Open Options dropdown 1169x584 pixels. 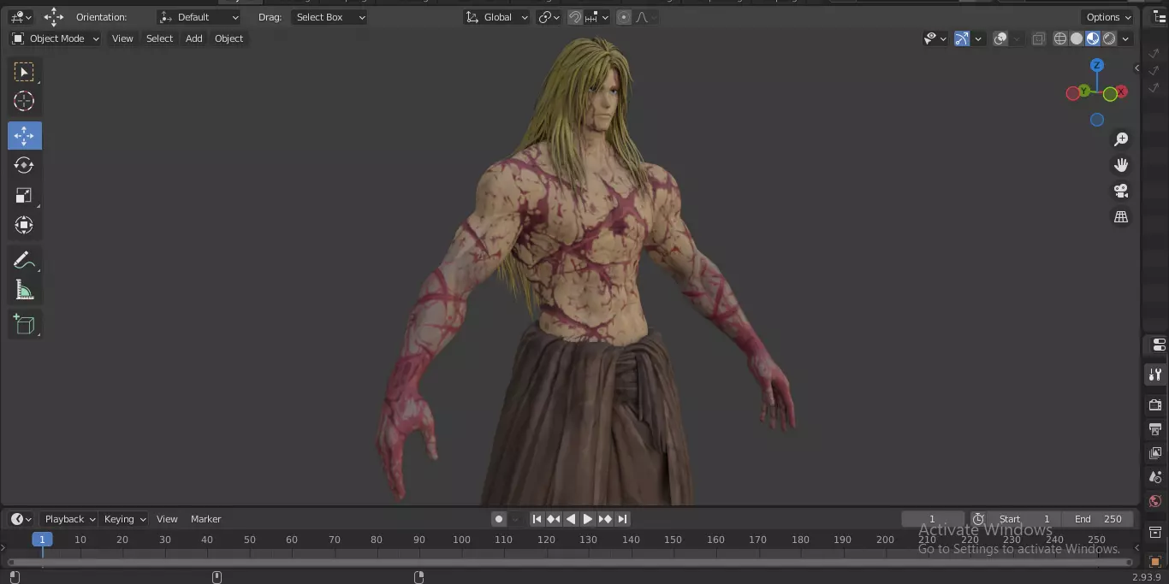pyautogui.click(x=1108, y=17)
